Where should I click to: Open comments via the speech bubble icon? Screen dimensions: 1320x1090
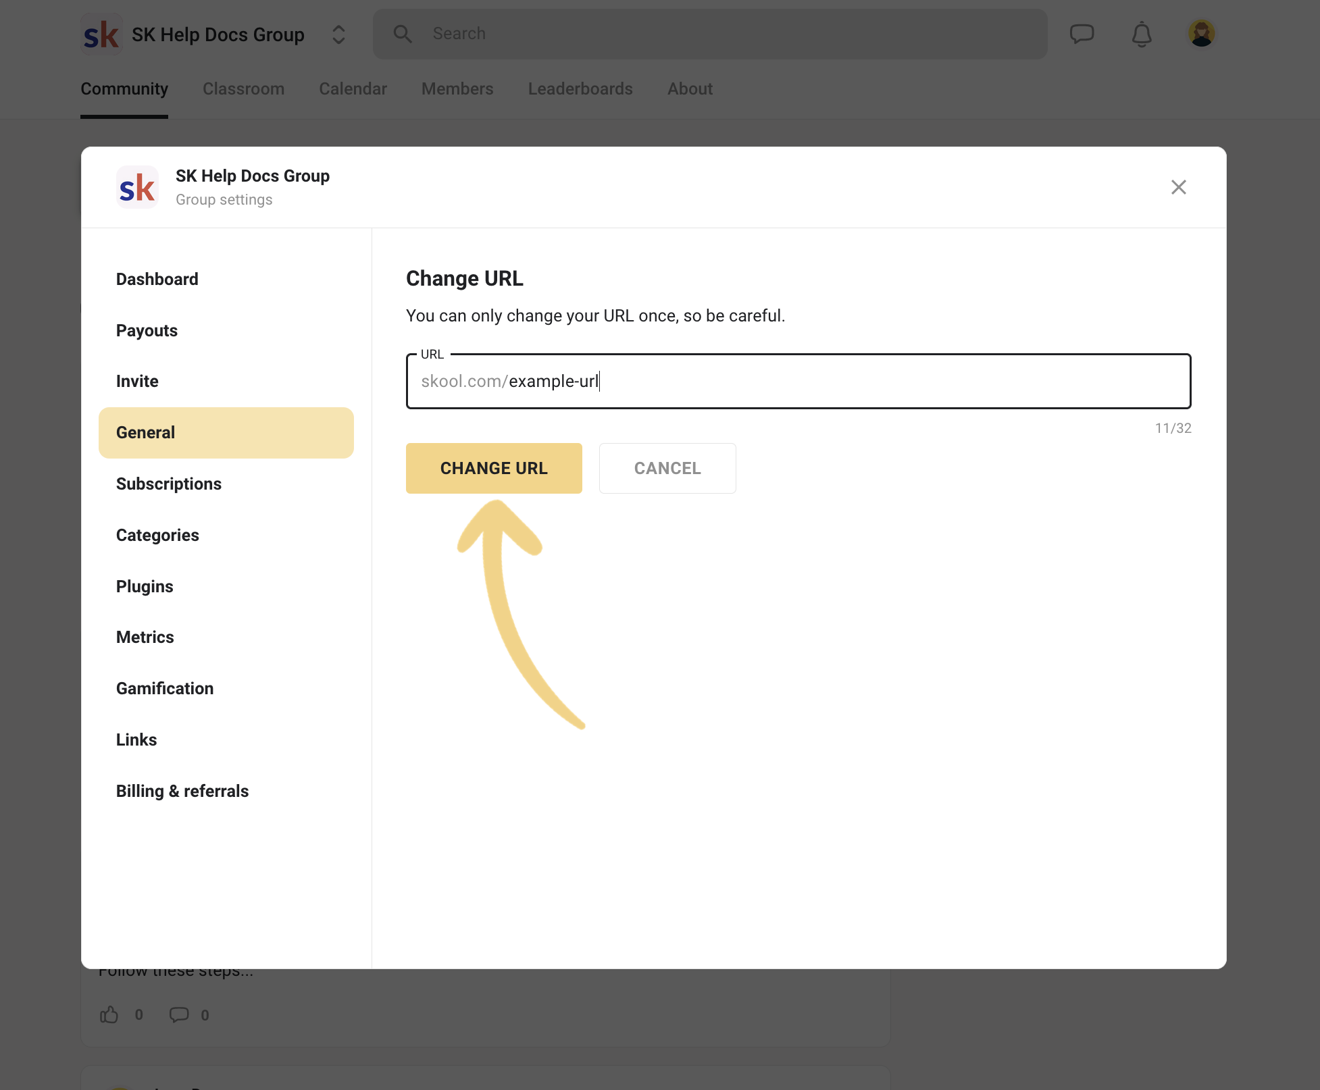click(x=178, y=1014)
